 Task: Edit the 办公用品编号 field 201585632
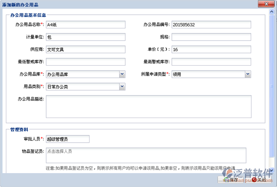point(211,25)
